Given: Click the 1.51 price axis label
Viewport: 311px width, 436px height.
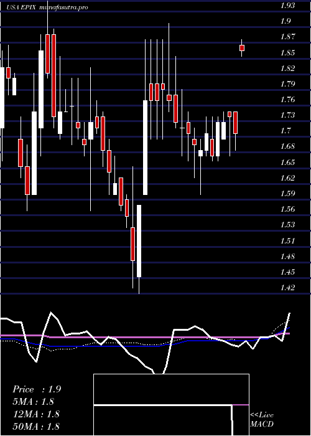Looking at the screenshot, I should (x=287, y=240).
